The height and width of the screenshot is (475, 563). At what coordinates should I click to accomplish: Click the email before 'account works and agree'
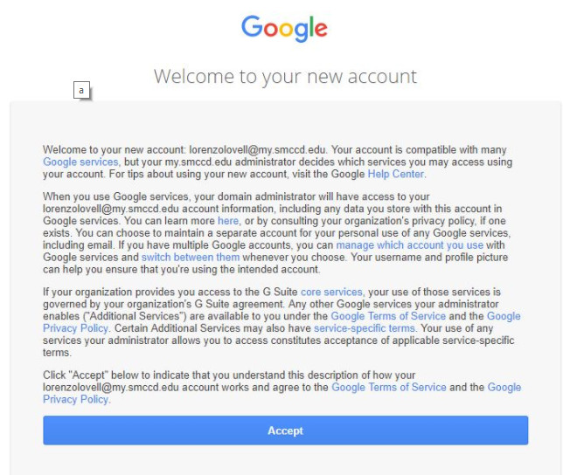(111, 388)
